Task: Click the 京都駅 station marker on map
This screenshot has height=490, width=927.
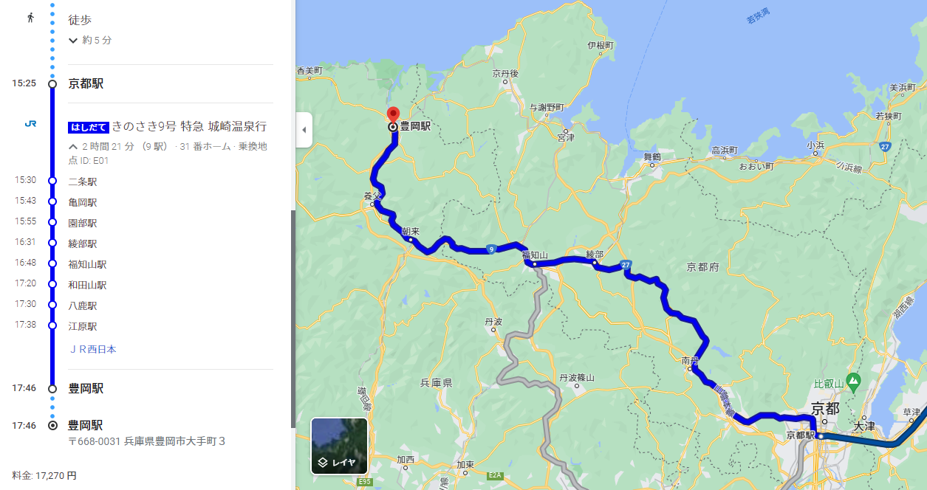Action: click(x=820, y=436)
